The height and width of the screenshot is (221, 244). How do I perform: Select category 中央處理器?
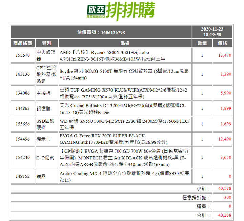(x=46, y=55)
